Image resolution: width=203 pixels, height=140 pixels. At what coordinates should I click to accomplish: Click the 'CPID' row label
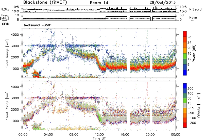pos(6,24)
